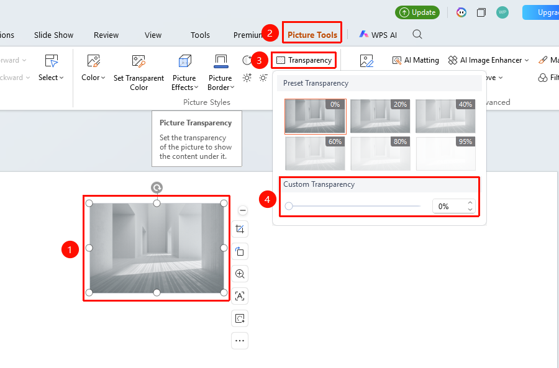Open the Tools tab

pos(201,35)
